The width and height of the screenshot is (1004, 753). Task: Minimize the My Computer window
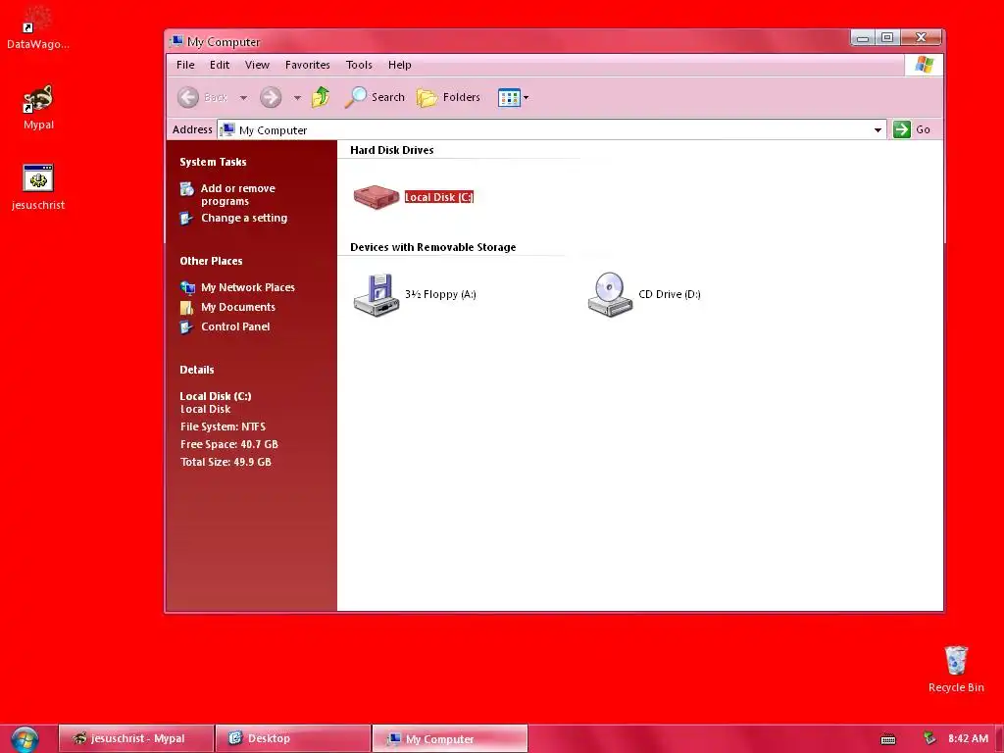tap(863, 38)
